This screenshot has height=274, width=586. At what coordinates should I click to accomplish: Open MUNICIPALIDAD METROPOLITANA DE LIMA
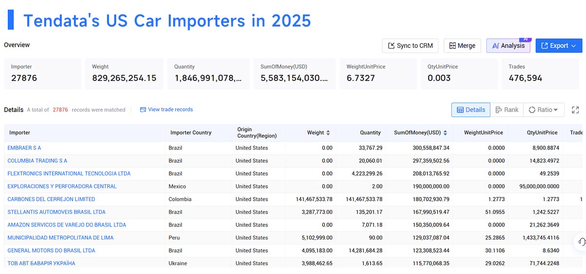pos(60,238)
